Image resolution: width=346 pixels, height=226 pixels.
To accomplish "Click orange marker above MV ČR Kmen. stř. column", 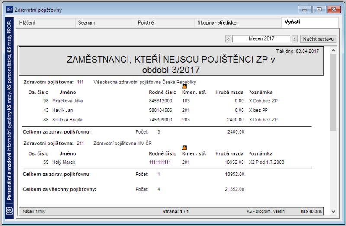I will tap(185, 147).
